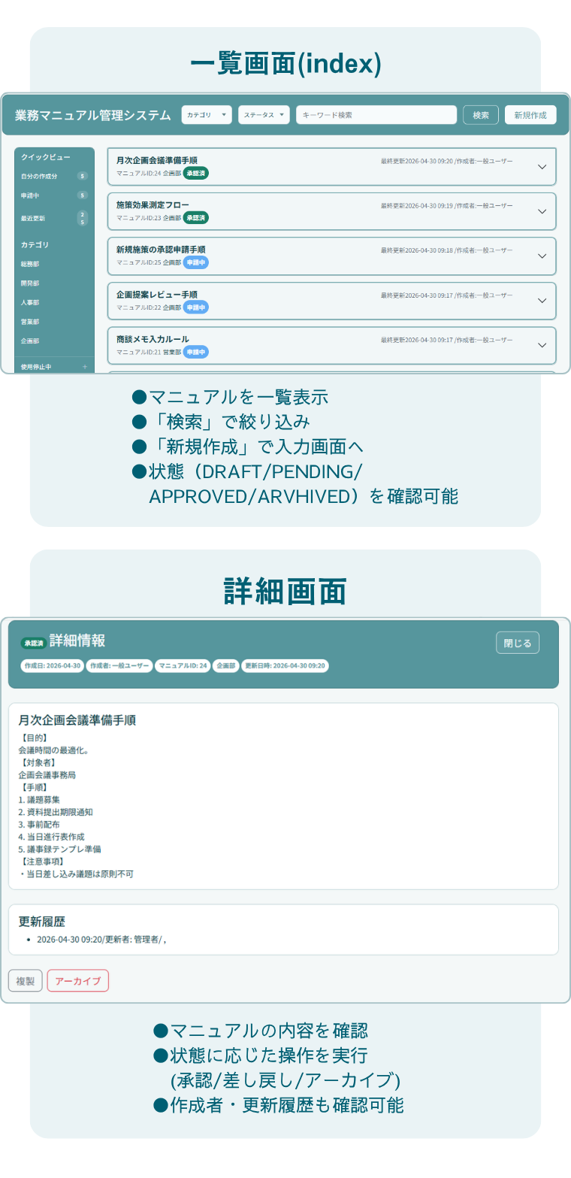571x1178 pixels.
Task: Click the 閉じる button in detail view
Action: point(518,643)
